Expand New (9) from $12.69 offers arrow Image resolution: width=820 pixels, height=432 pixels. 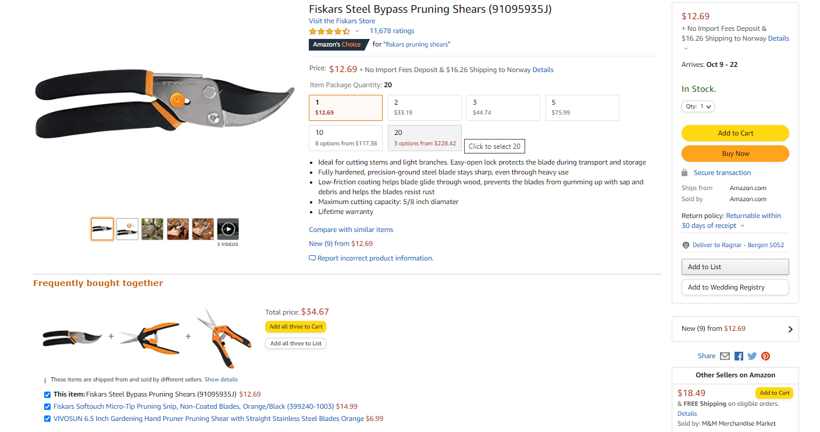point(790,329)
